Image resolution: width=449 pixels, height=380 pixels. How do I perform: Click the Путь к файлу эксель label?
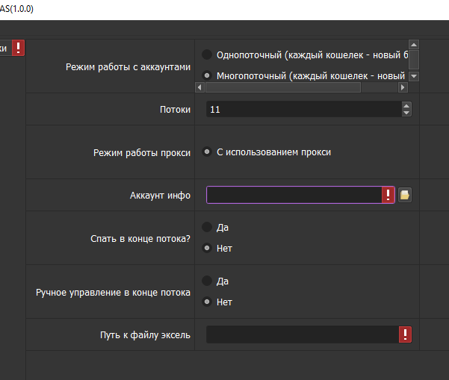pos(145,334)
